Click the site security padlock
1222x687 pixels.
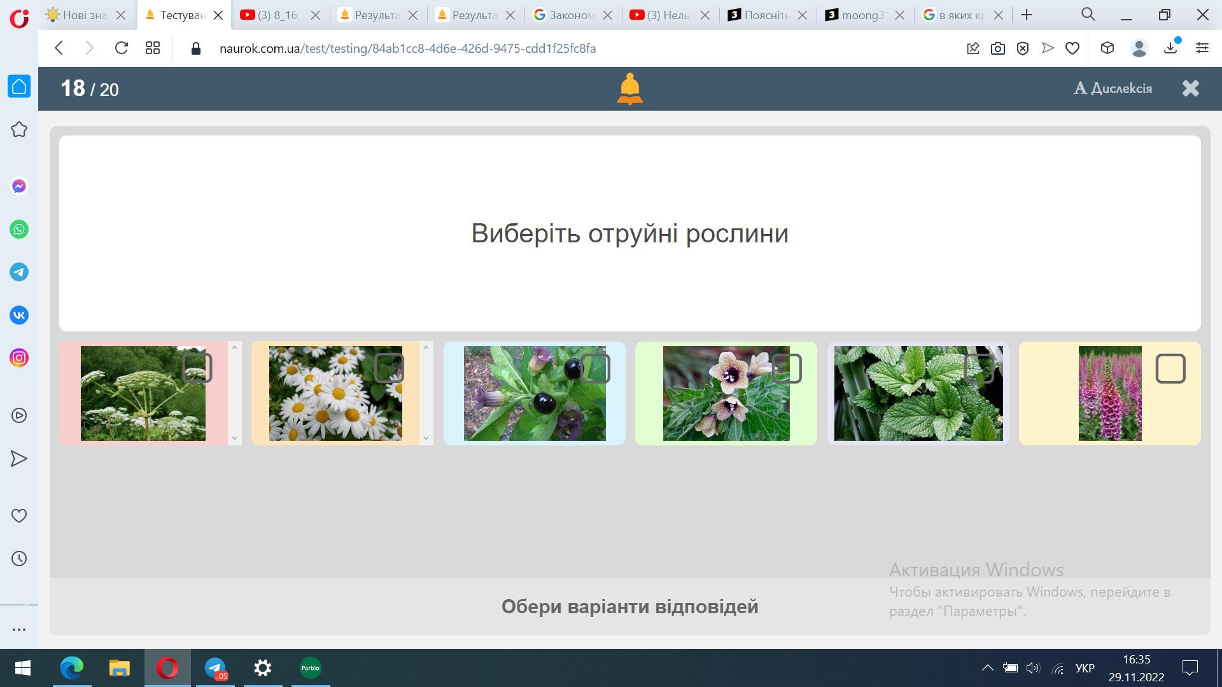pos(196,49)
